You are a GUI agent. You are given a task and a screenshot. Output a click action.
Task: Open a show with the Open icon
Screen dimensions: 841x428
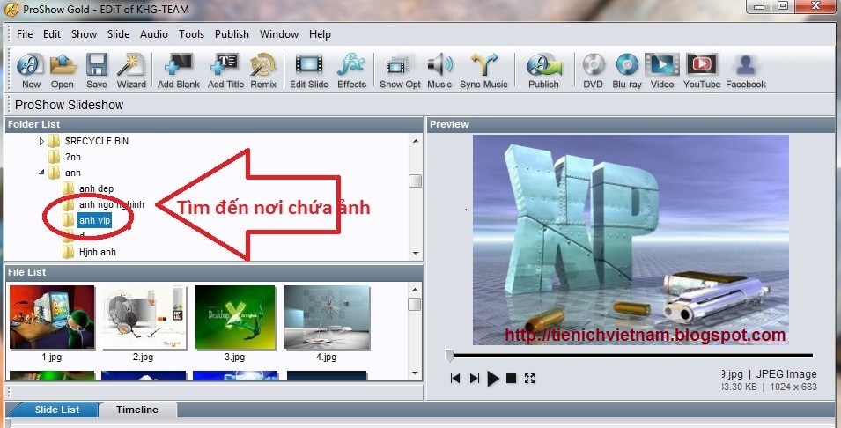point(63,70)
